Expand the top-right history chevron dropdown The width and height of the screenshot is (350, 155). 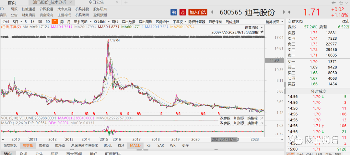point(347,3)
